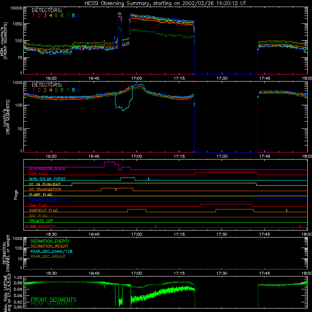Viewport: 312px width, 312px height.
Task: Click the Flags axis title
Action: [16, 195]
